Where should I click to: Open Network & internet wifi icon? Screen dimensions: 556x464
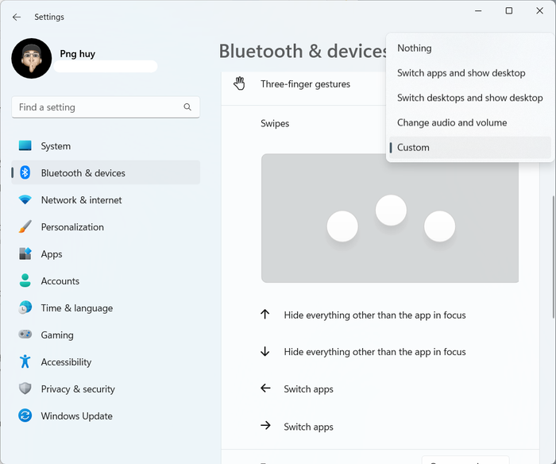25,199
